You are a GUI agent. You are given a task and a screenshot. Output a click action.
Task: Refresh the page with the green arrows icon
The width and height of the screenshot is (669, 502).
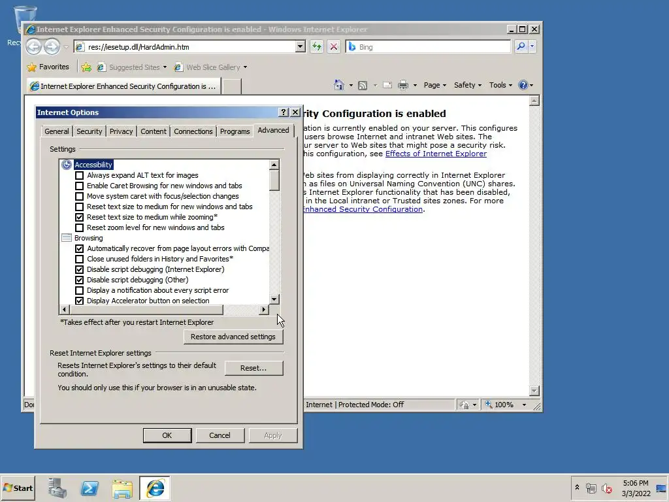317,46
